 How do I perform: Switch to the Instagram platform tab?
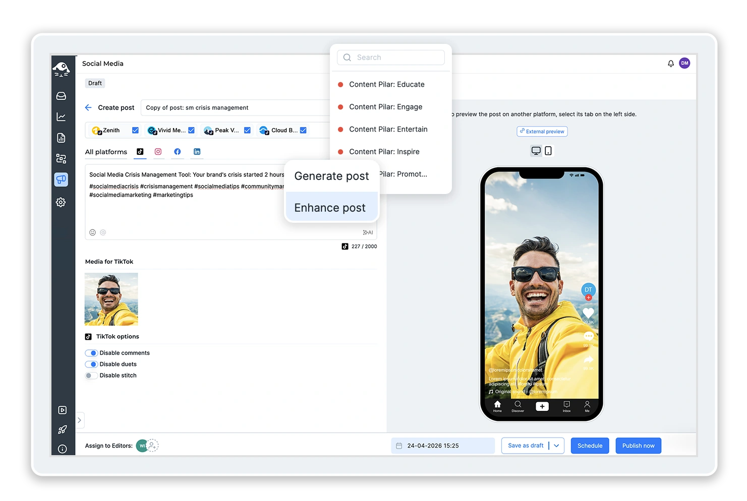point(158,152)
